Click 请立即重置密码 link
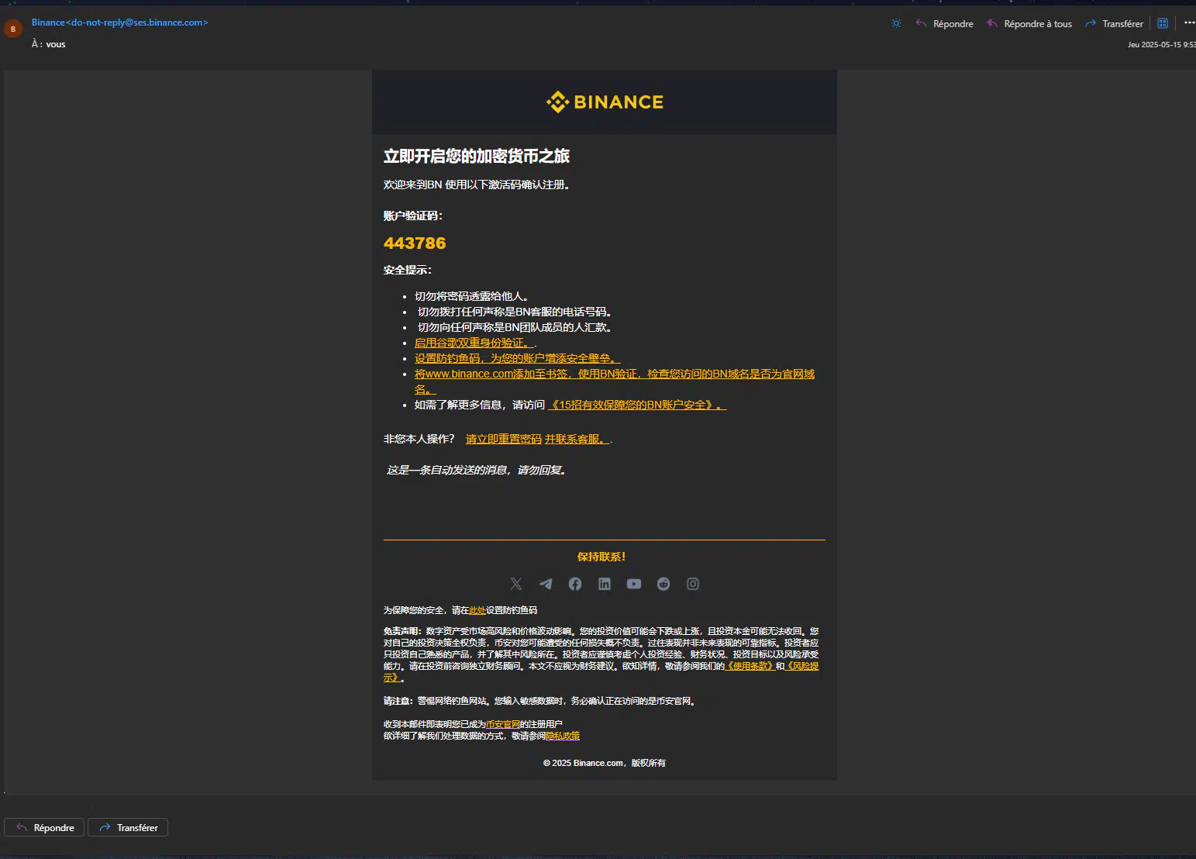The height and width of the screenshot is (859, 1196). click(x=504, y=439)
